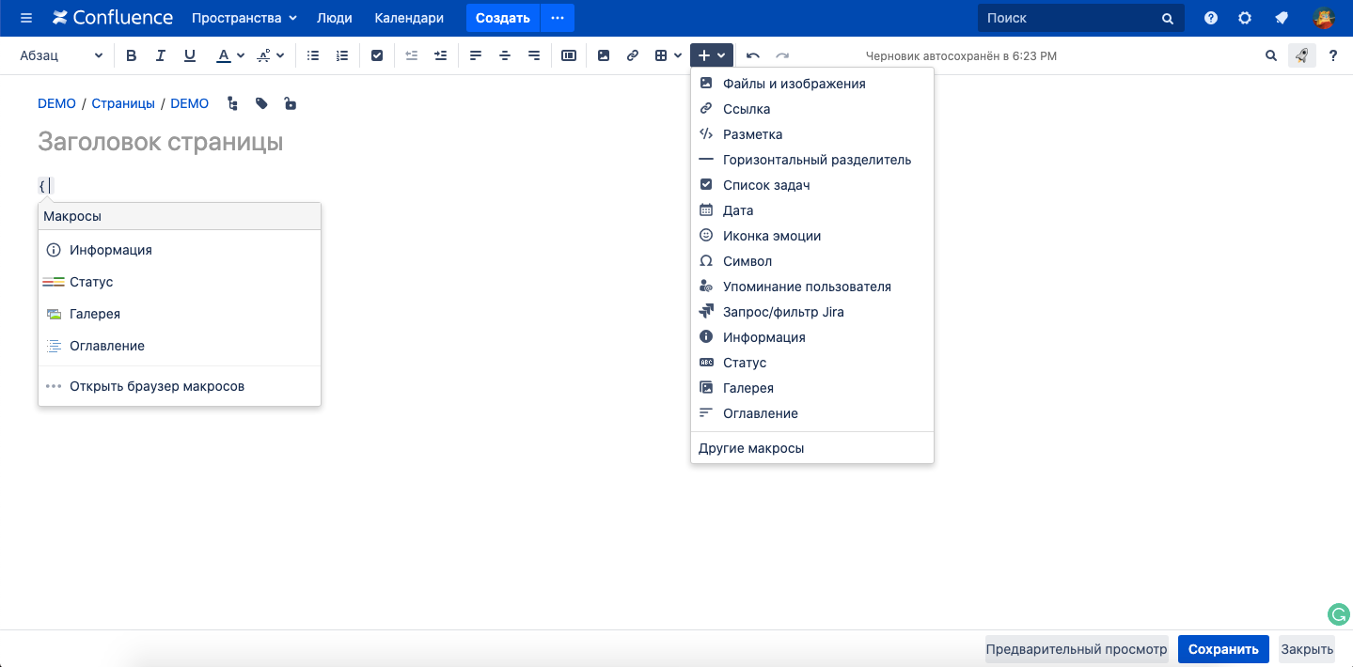Image resolution: width=1353 pixels, height=667 pixels.
Task: Choose Дата in the insert menu
Action: pos(812,210)
